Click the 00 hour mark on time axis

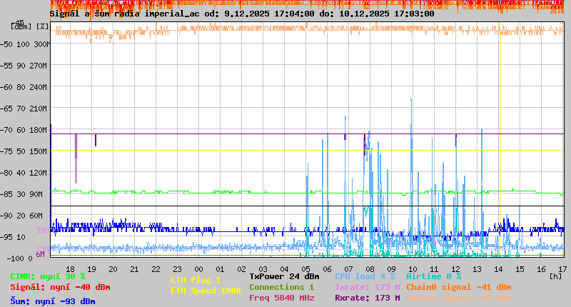coord(199,268)
